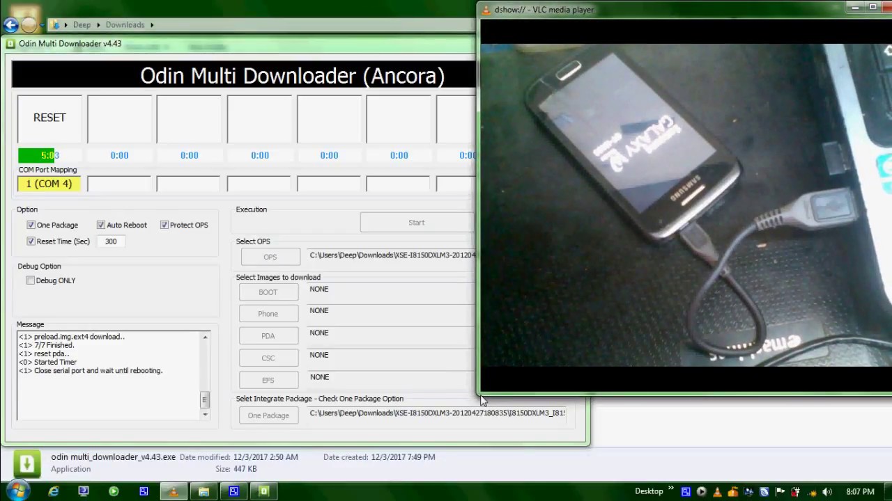Open the Explorer folder taskbar button

tap(203, 491)
